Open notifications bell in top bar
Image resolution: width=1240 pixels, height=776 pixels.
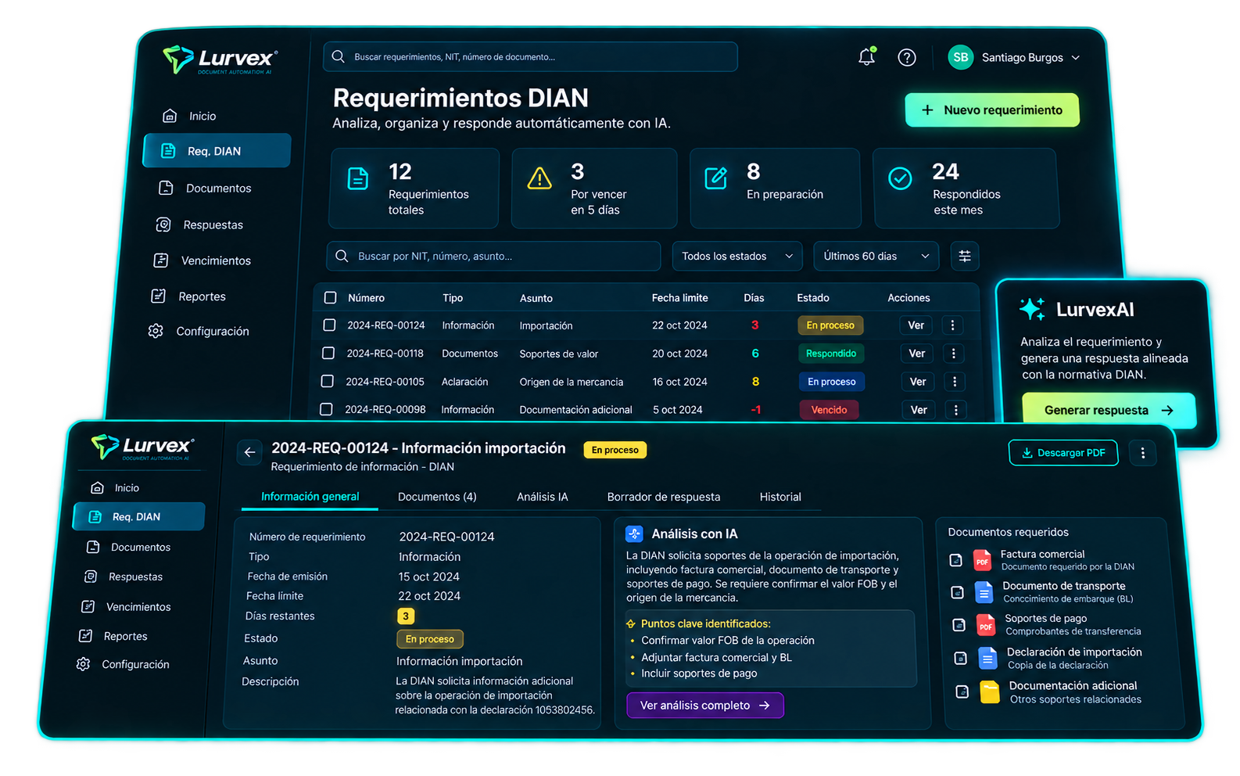866,57
